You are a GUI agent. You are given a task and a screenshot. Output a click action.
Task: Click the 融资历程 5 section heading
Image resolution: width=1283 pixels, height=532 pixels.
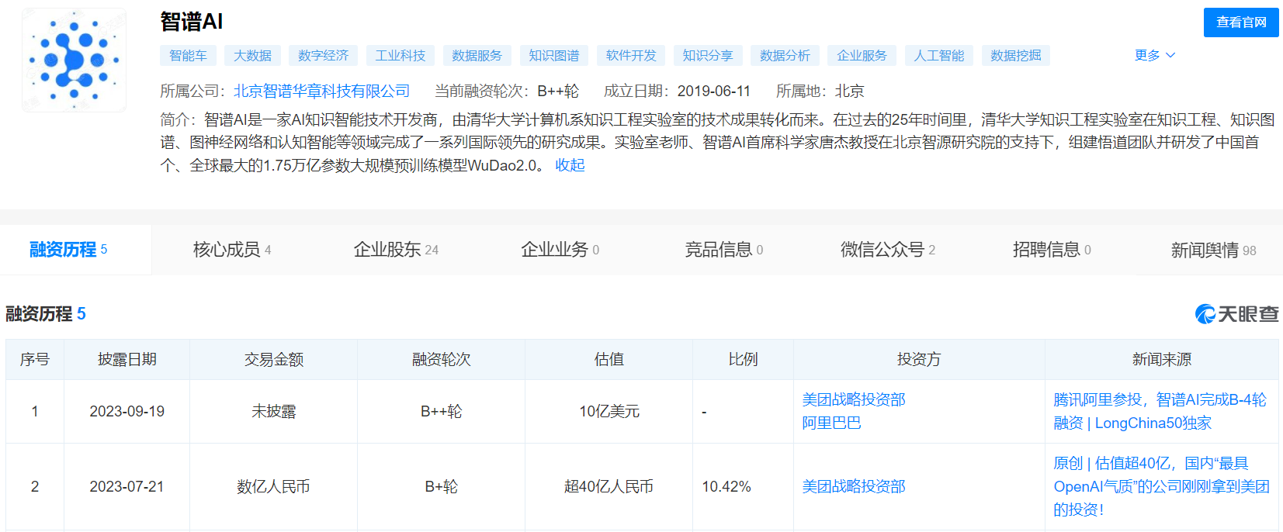click(x=46, y=314)
